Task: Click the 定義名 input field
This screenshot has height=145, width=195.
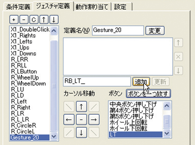Action: coord(118,30)
